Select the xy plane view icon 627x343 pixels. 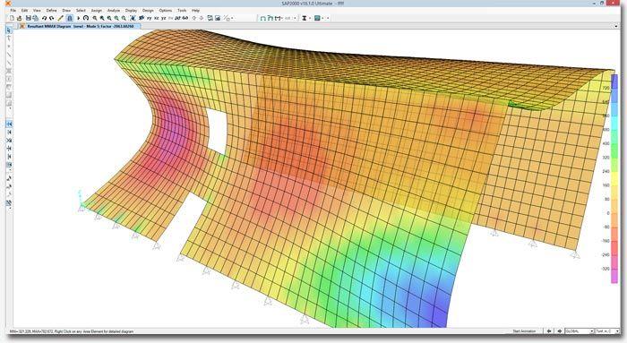click(x=149, y=18)
